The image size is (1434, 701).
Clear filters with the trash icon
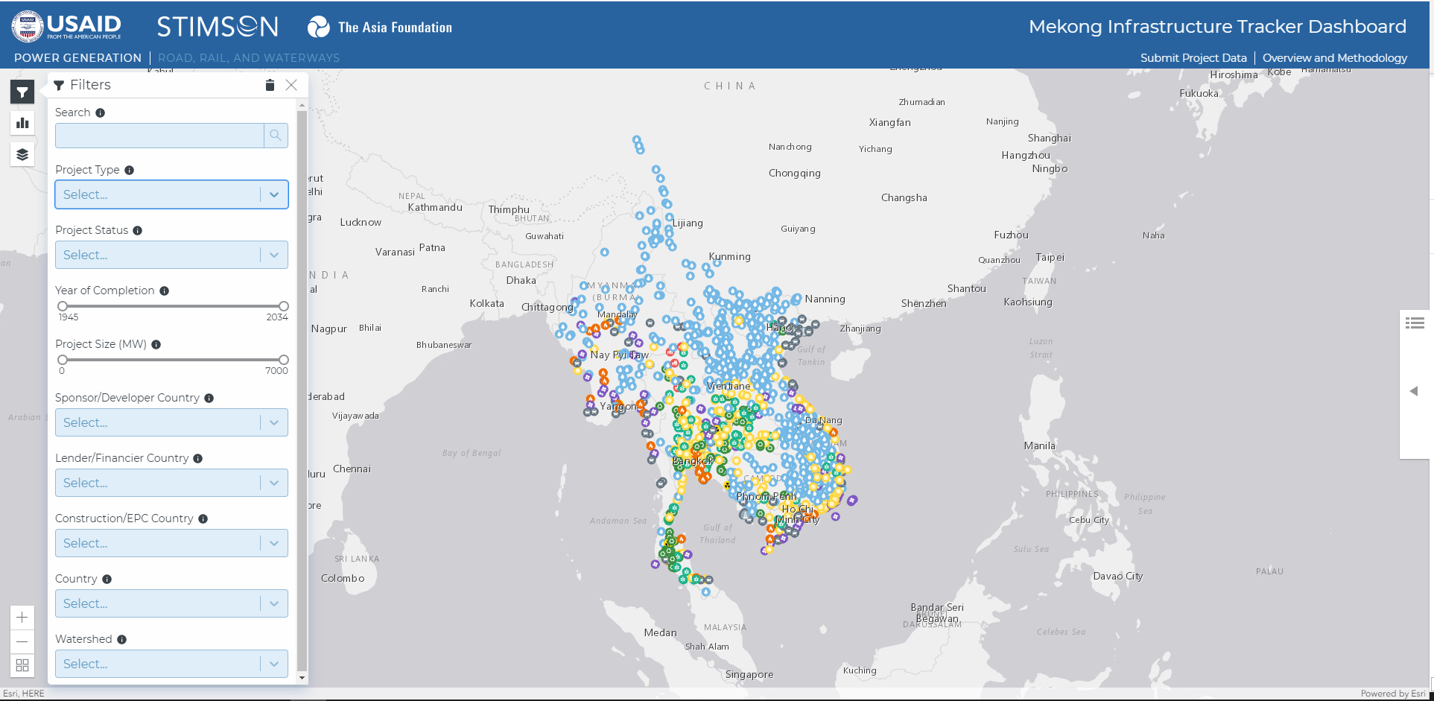click(x=270, y=85)
